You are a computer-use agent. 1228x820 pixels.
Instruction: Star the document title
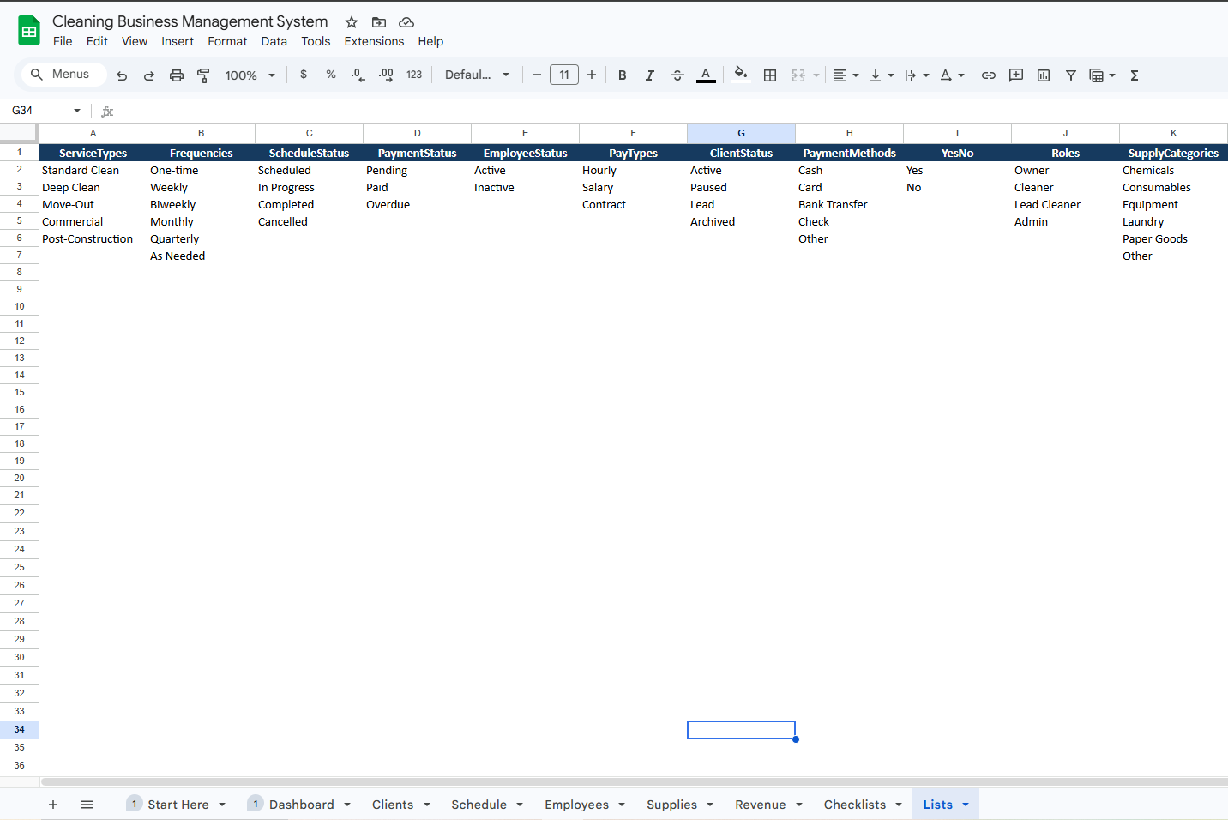(x=352, y=22)
